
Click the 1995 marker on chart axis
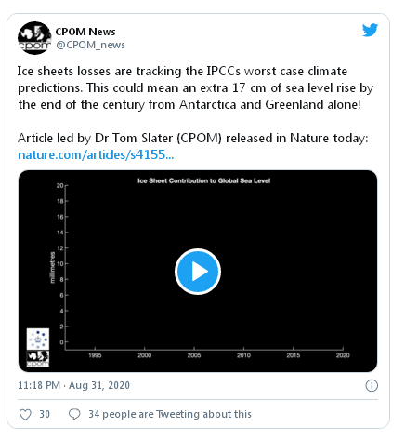(95, 355)
